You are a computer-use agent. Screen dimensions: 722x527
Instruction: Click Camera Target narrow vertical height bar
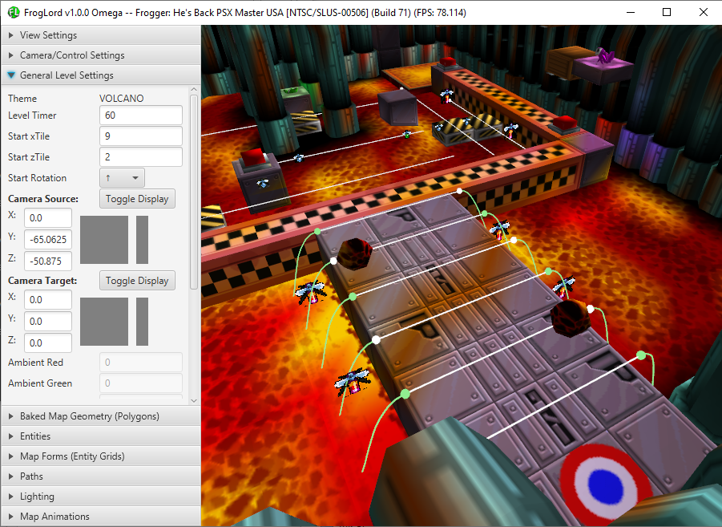tap(143, 322)
